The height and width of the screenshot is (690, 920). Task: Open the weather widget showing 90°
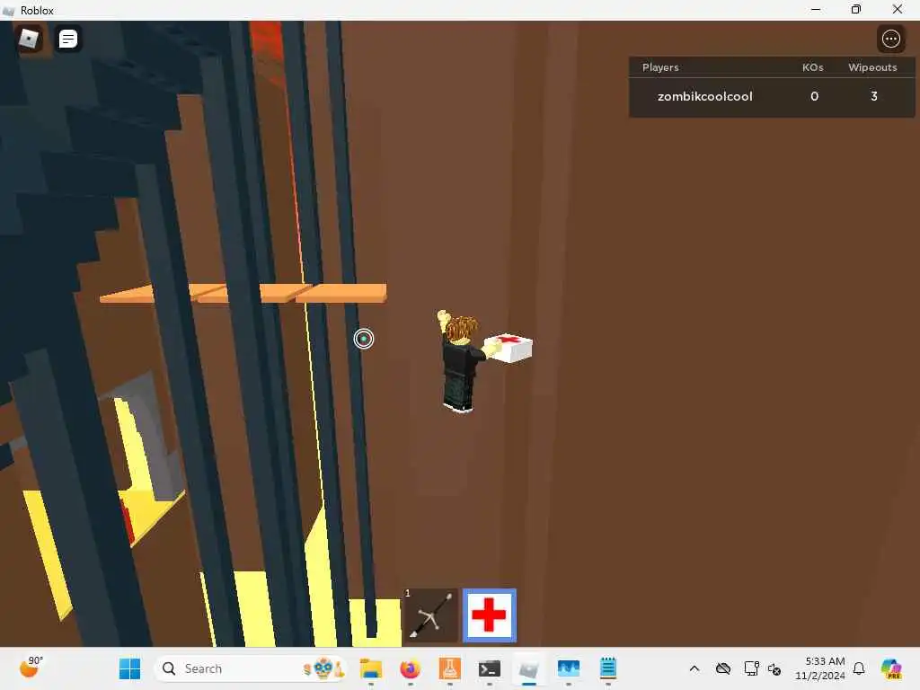coord(31,668)
